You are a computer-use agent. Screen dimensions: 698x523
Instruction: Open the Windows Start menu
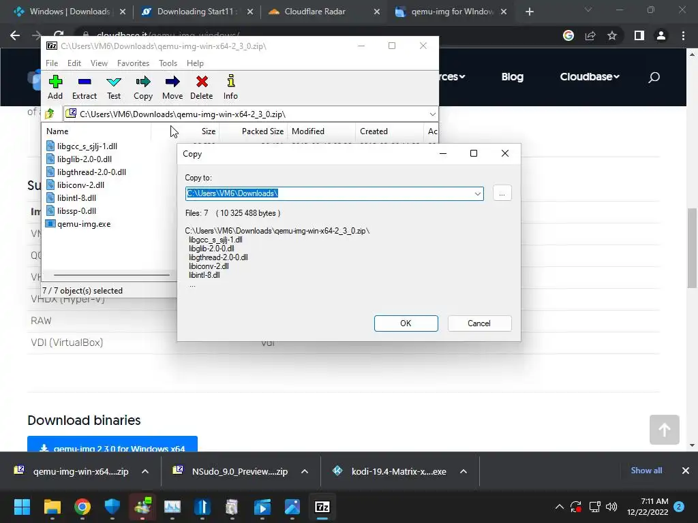(x=22, y=507)
